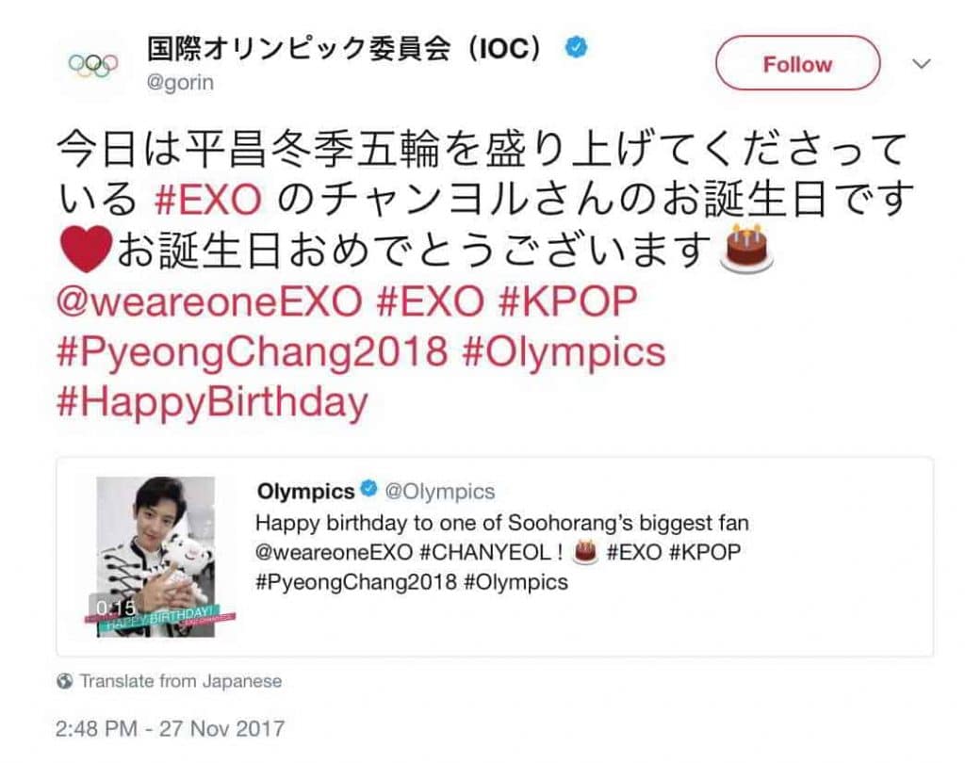Click the #Olympics hashtag in main tweet

pos(564,352)
